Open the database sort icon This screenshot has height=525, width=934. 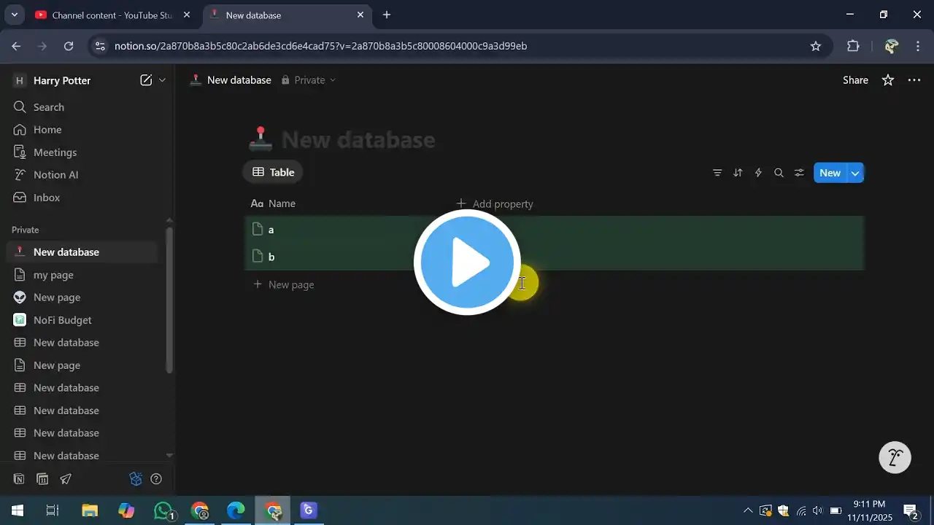738,173
